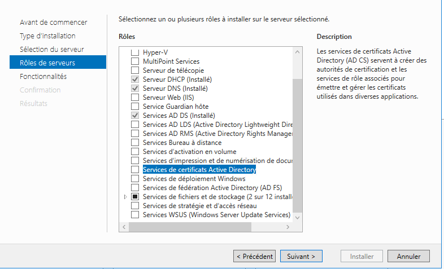Click the roles list scroll-up arrow
This screenshot has width=444, height=269.
[297, 52]
